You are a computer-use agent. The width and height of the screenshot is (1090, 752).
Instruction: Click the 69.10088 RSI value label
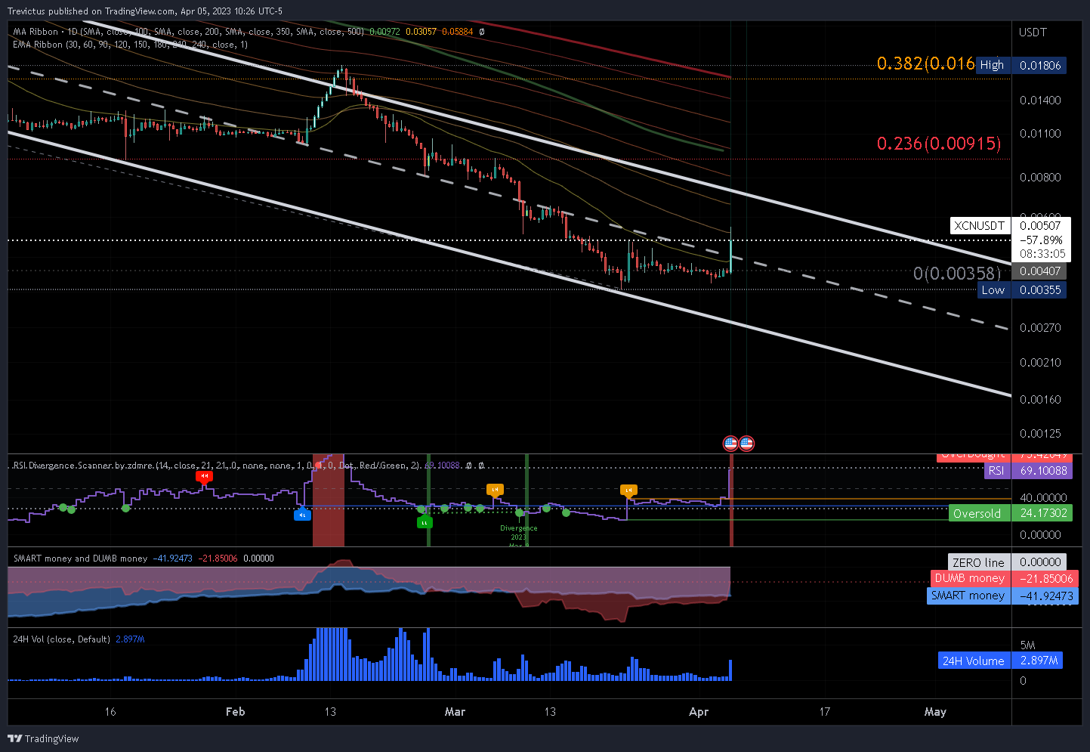1043,470
